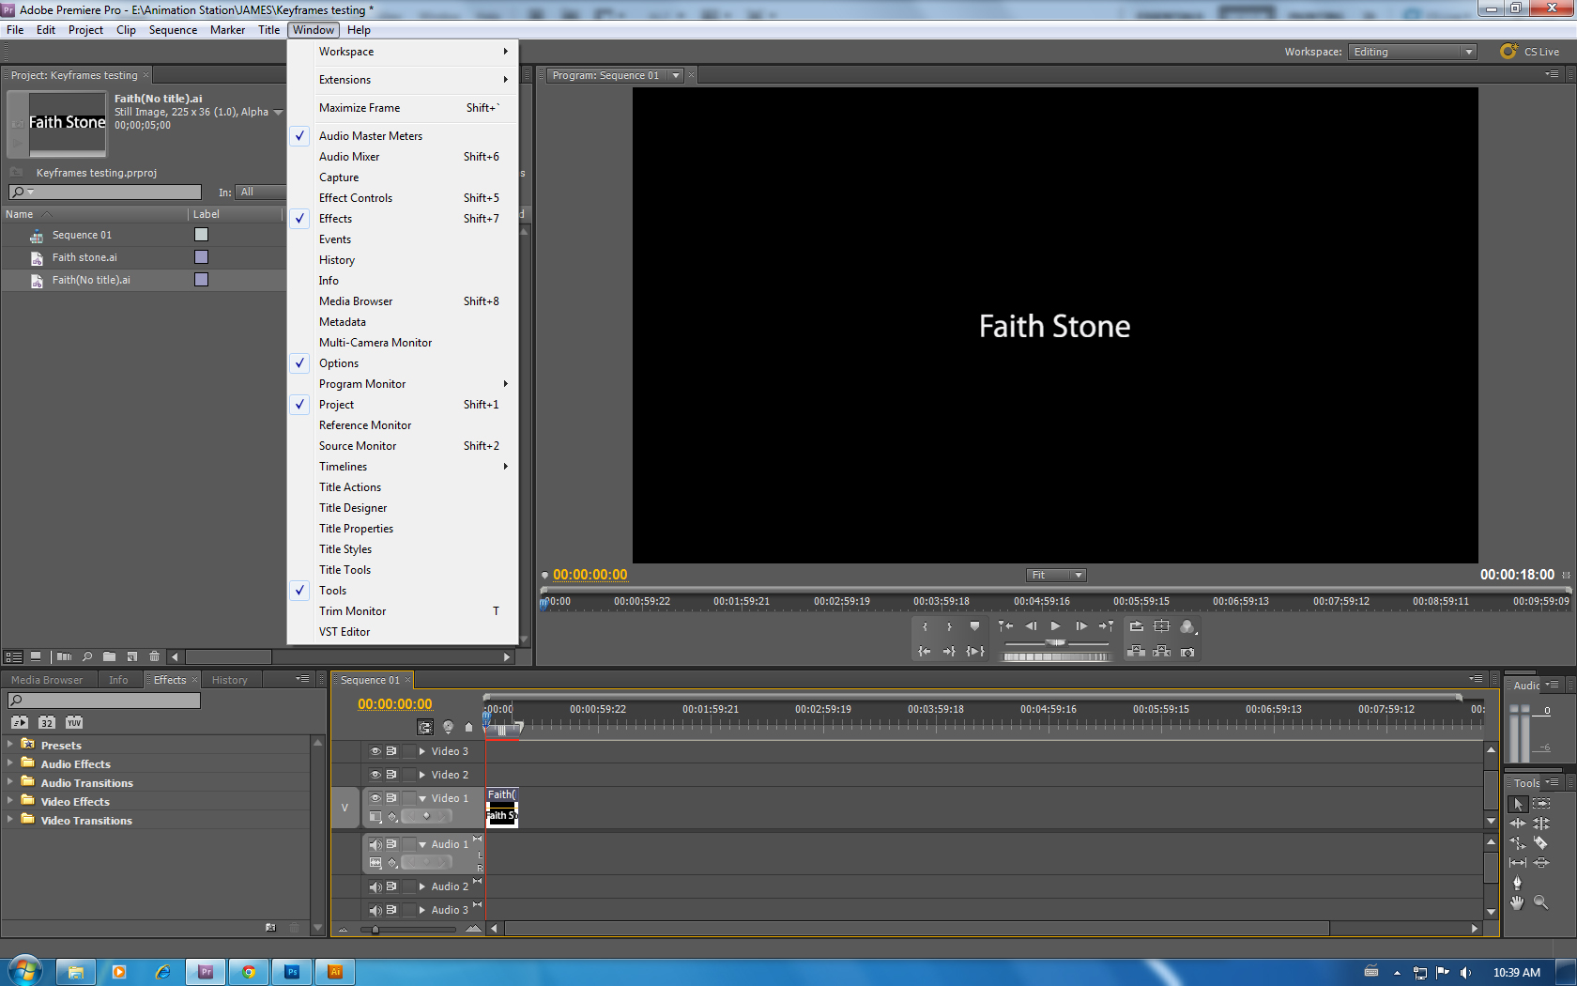Toggle track lock box for Audio 1
Viewport: 1577px width, 986px height.
(408, 844)
